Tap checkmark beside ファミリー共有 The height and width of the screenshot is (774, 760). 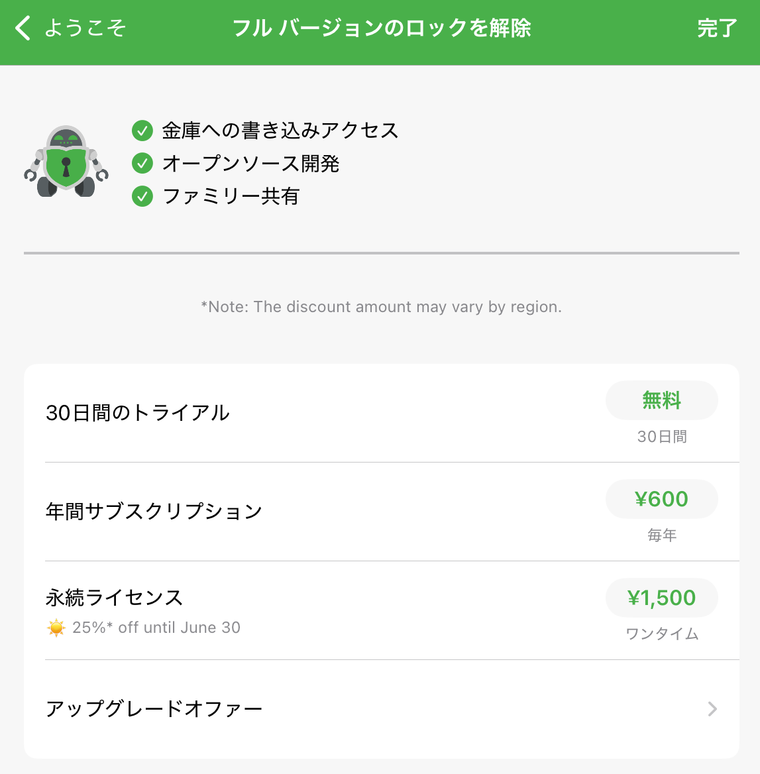pos(142,196)
